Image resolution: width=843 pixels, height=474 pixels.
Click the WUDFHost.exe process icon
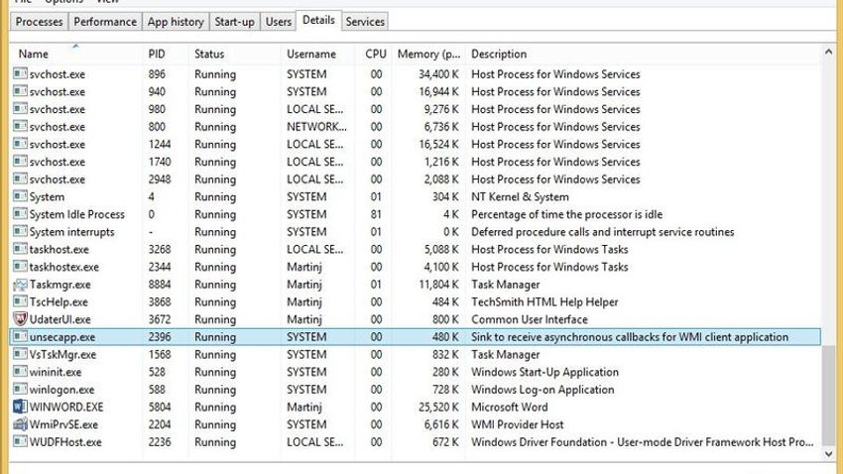[20, 441]
